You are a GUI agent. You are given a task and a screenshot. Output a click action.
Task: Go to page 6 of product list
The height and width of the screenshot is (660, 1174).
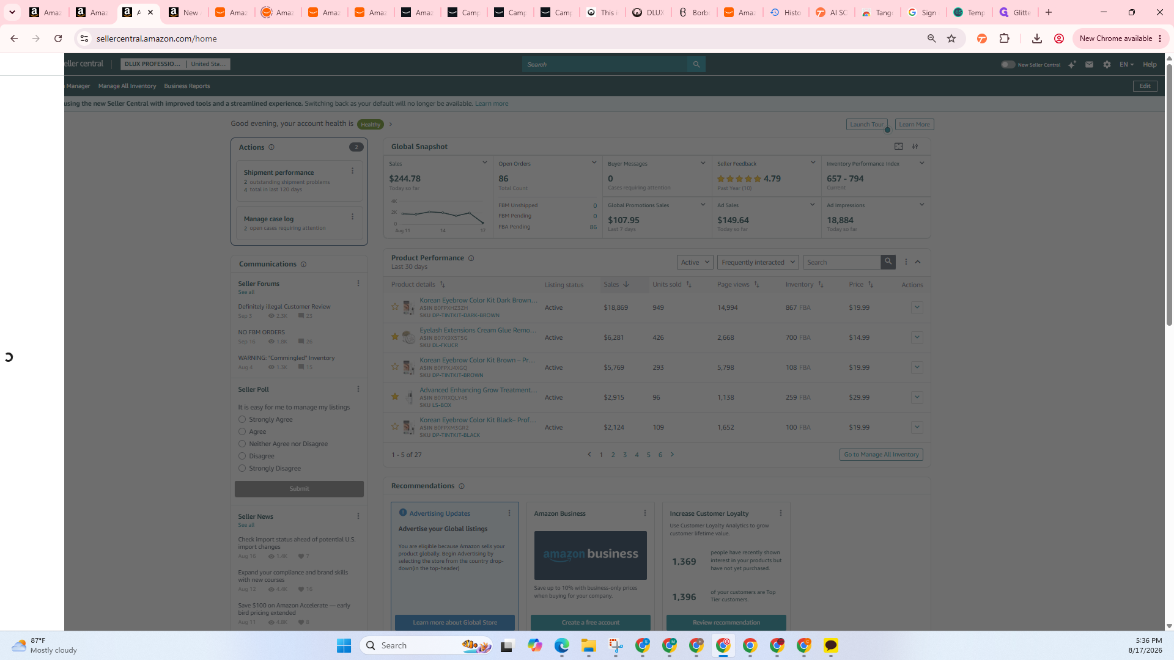[x=660, y=455]
